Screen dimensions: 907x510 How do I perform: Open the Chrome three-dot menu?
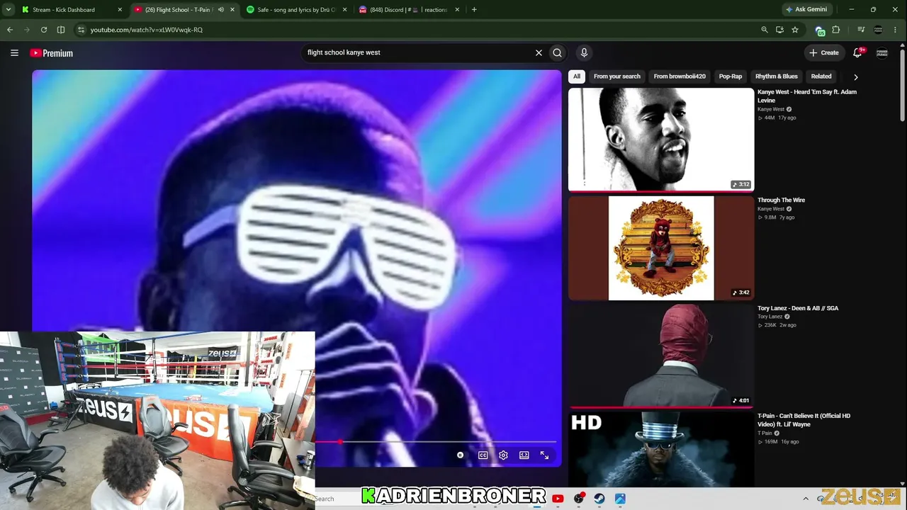tap(896, 30)
